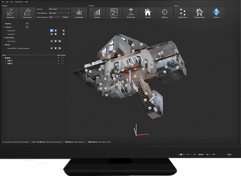Open the Area size dropdown
Image resolution: width=241 pixels, height=176 pixels.
[60, 9]
